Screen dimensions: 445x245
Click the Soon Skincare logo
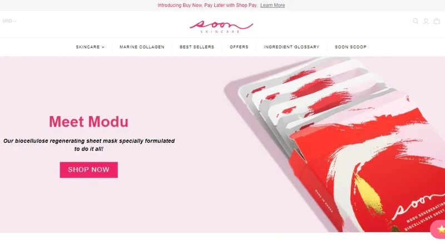point(221,27)
